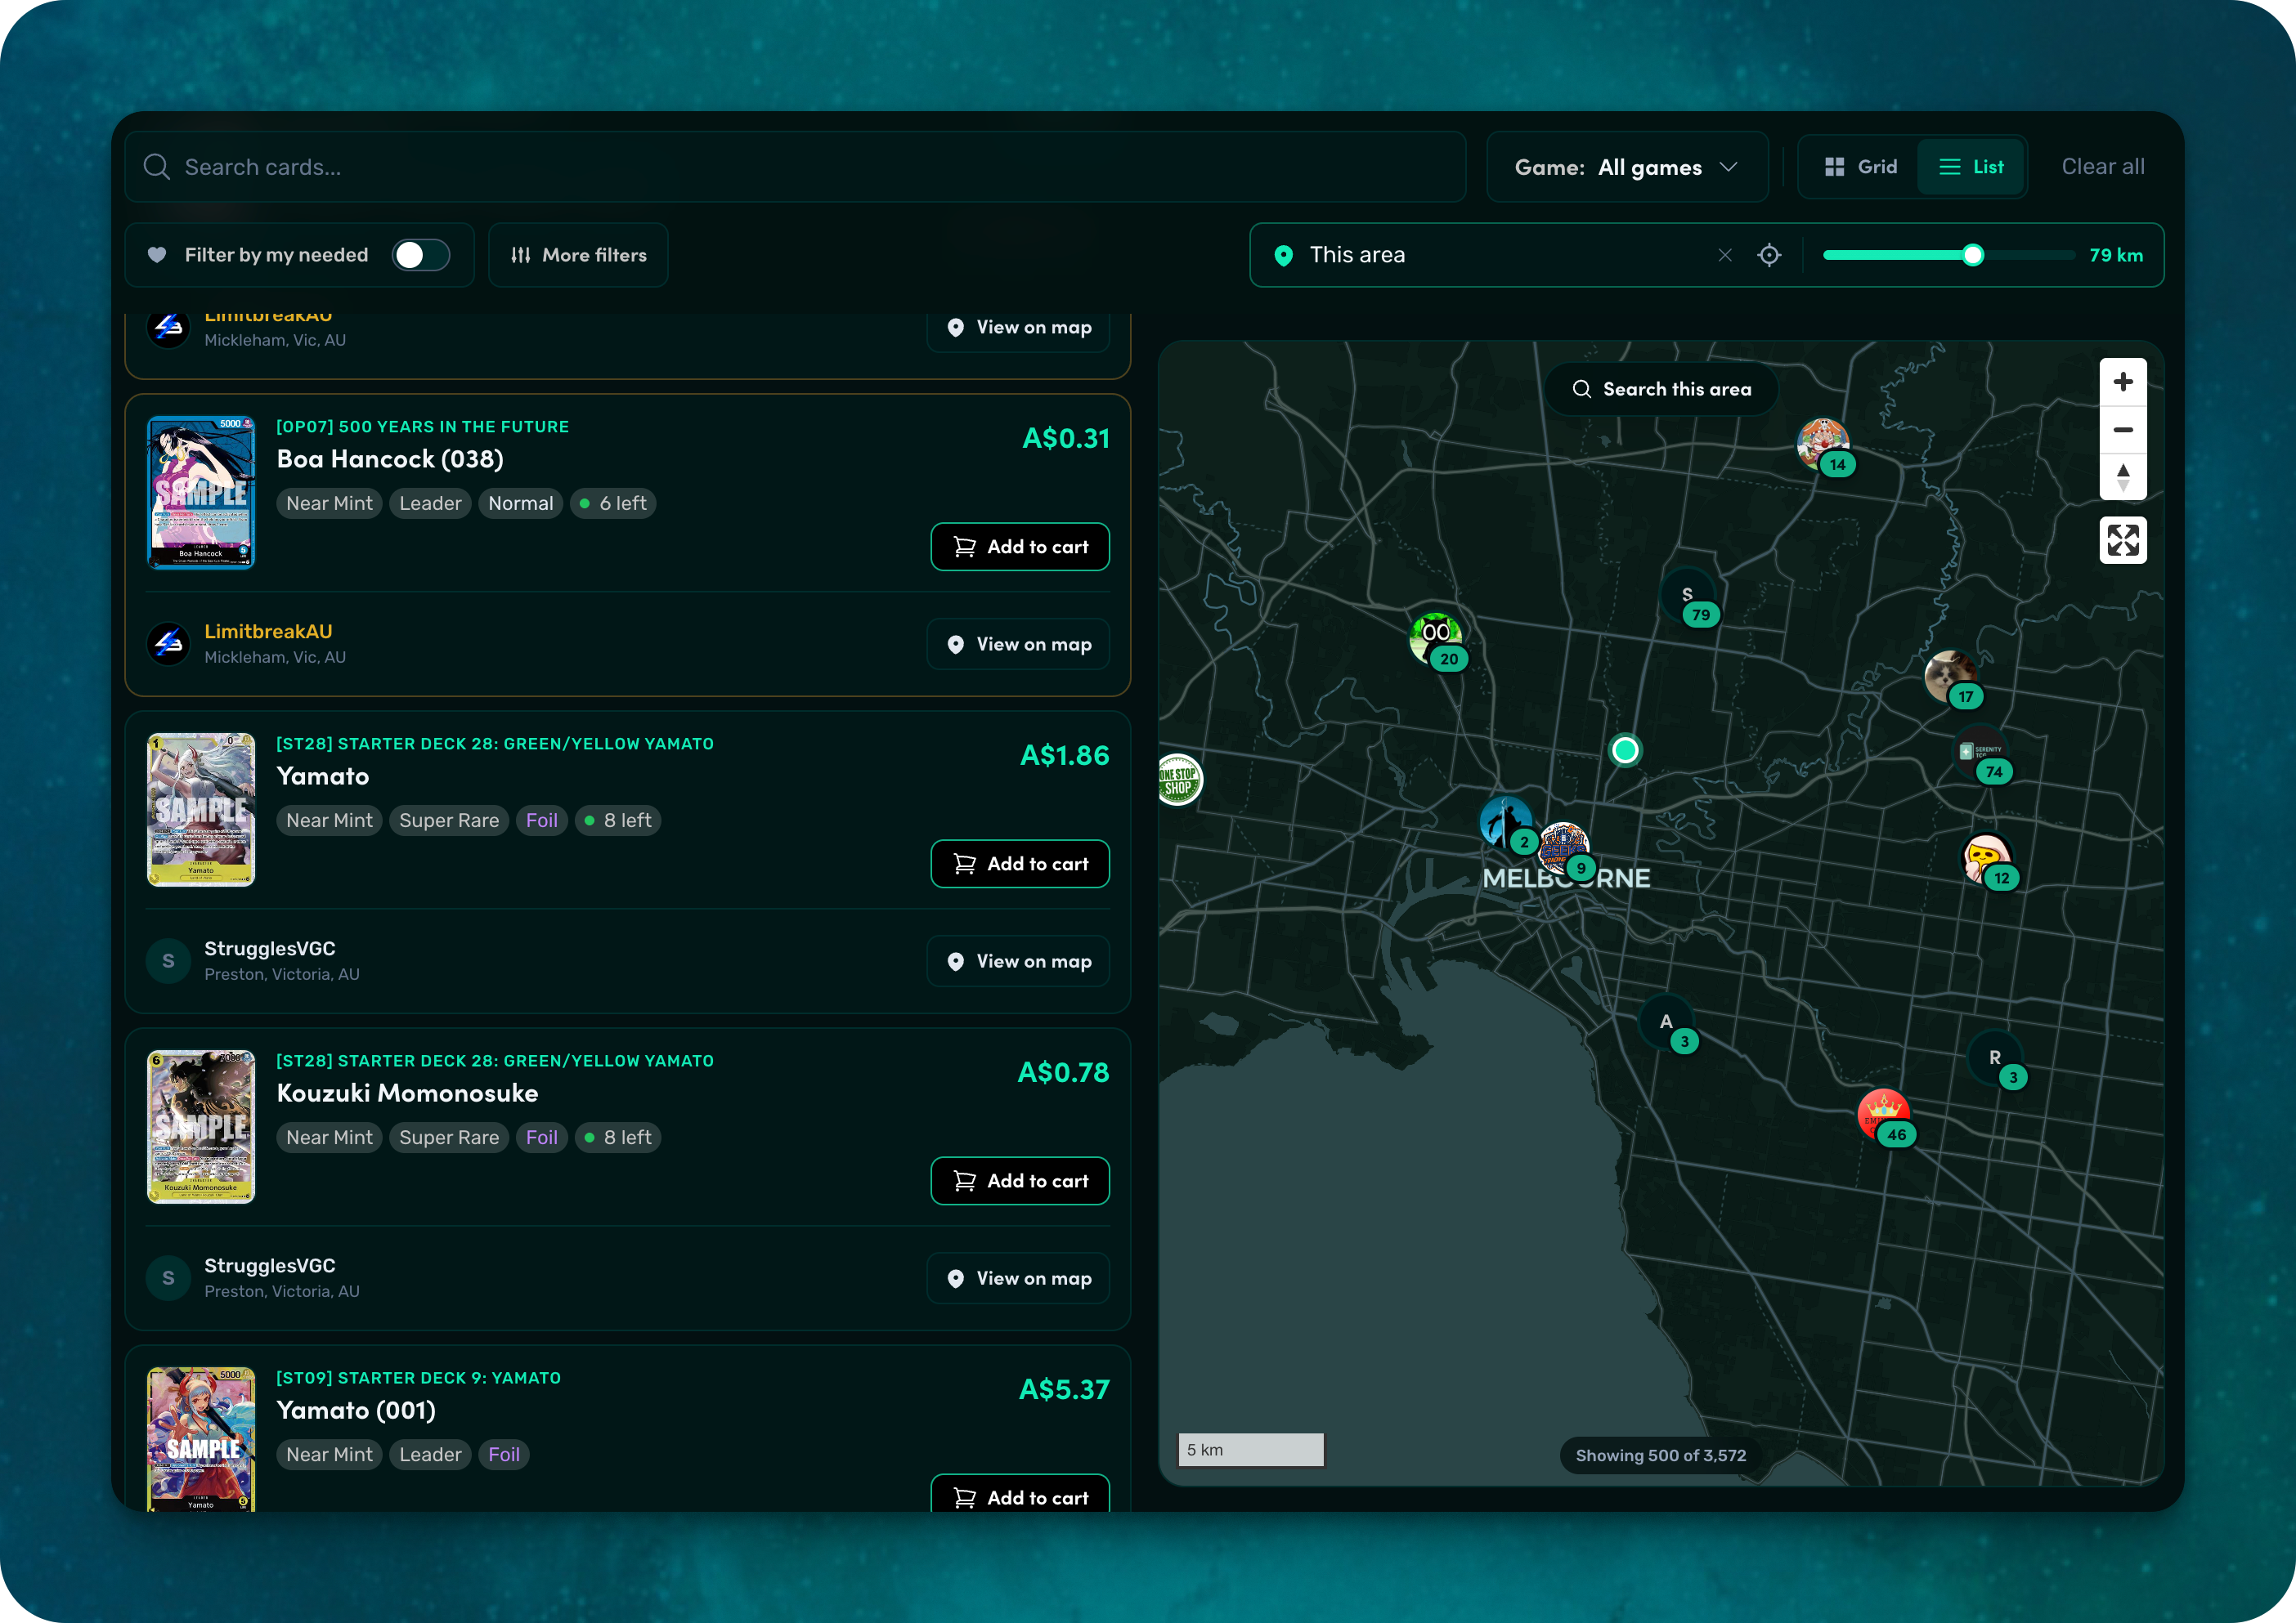Focus the Search cards input field
2296x1623 pixels.
(x=795, y=167)
